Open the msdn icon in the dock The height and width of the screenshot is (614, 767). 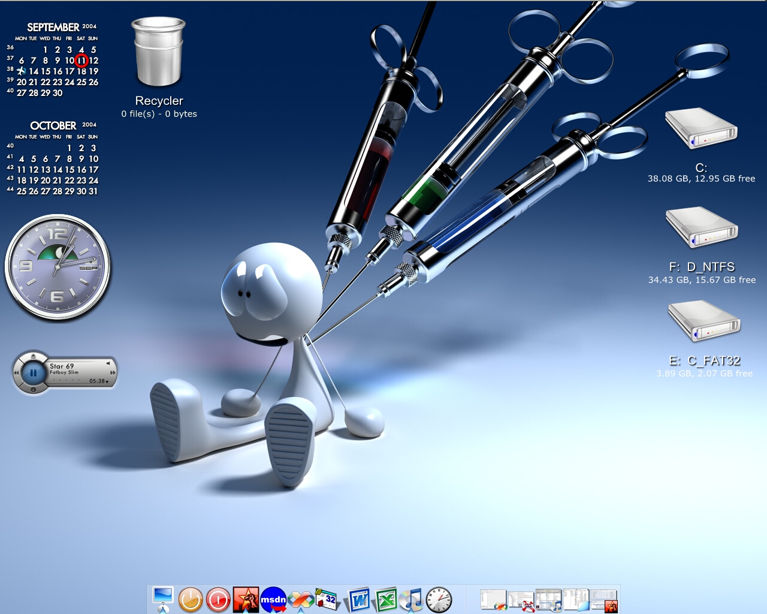[273, 599]
